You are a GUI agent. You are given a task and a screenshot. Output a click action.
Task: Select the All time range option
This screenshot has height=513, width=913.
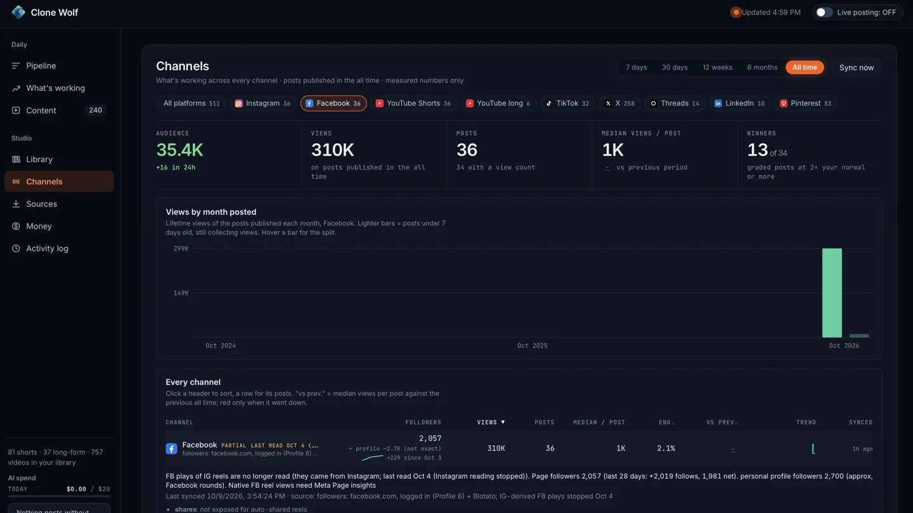coord(805,67)
